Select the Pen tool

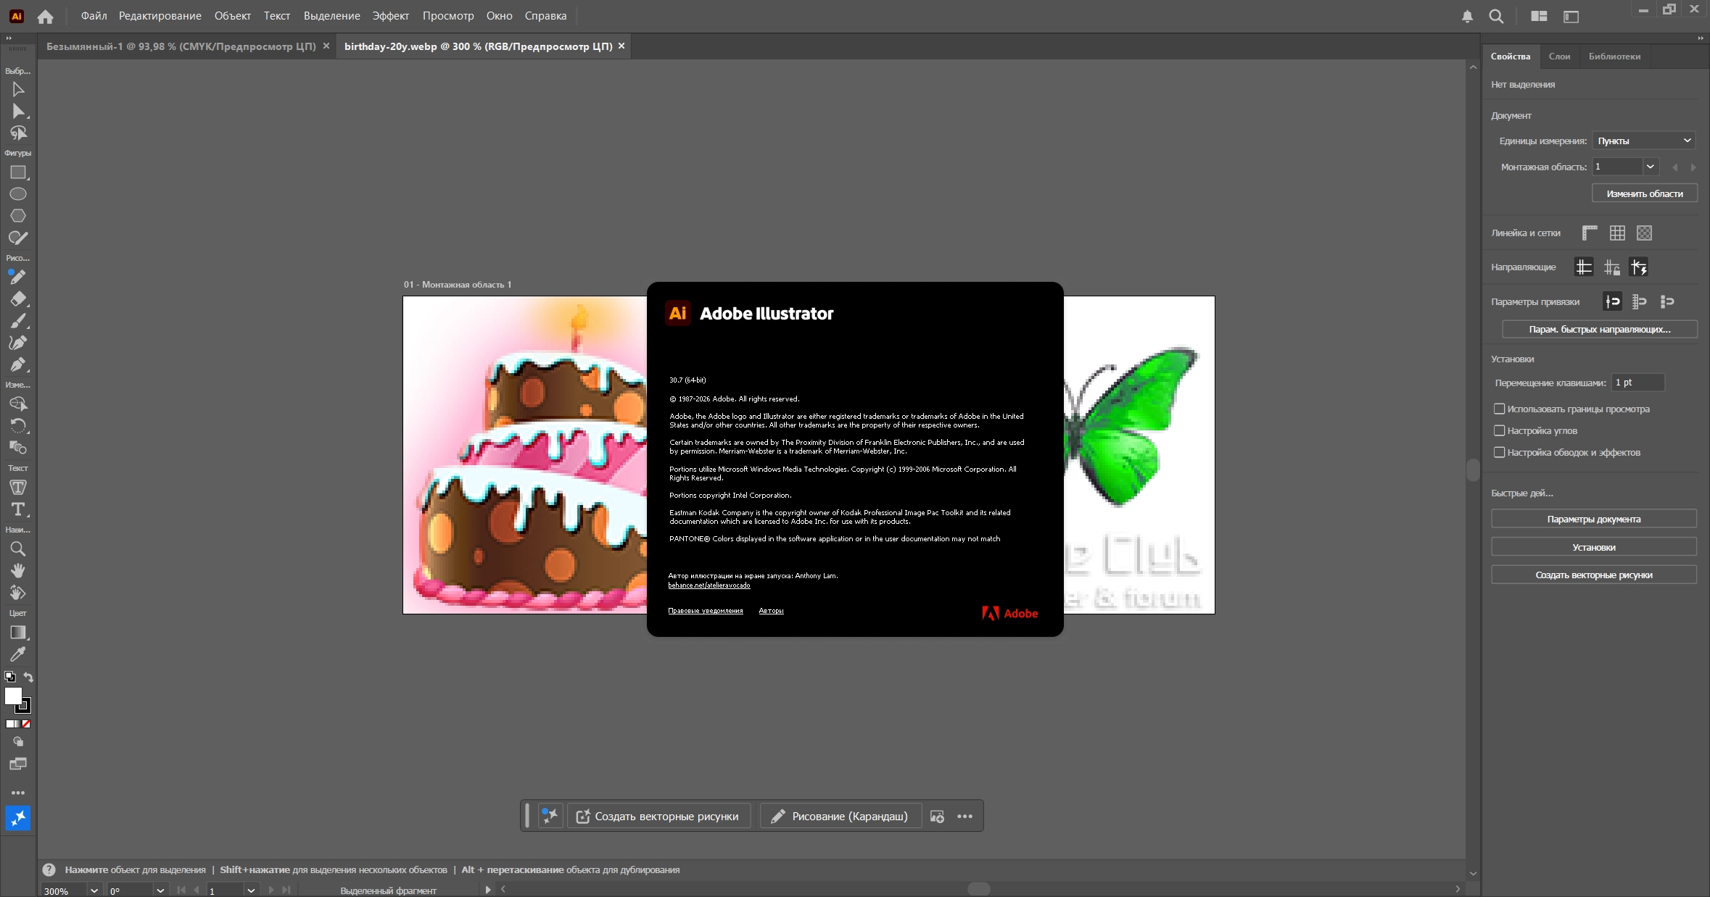[18, 364]
